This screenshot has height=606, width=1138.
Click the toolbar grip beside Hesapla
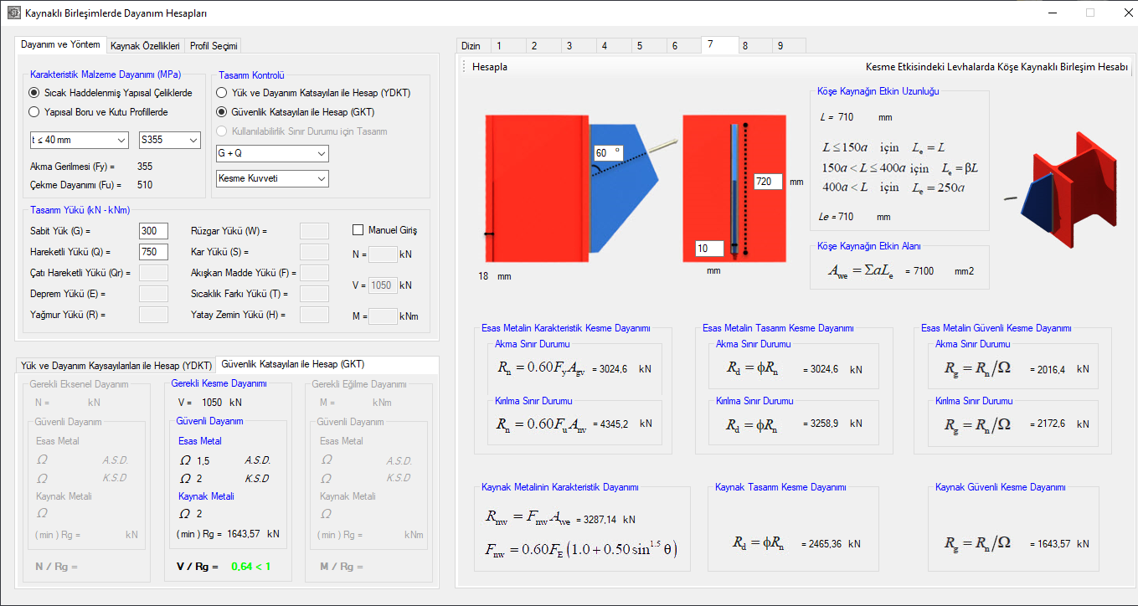[x=464, y=67]
